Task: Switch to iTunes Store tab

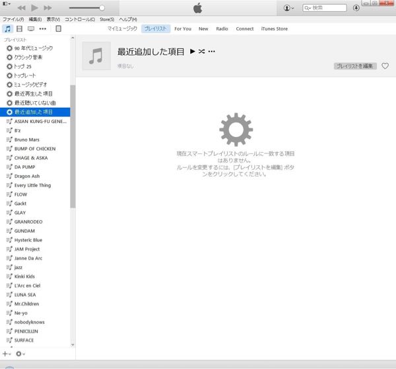Action: [275, 29]
